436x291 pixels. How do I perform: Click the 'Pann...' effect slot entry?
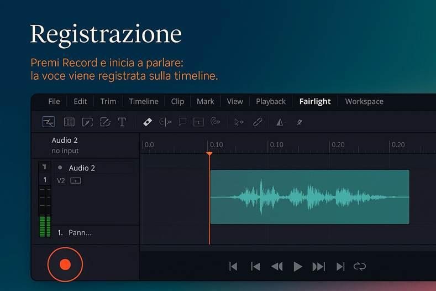click(80, 232)
